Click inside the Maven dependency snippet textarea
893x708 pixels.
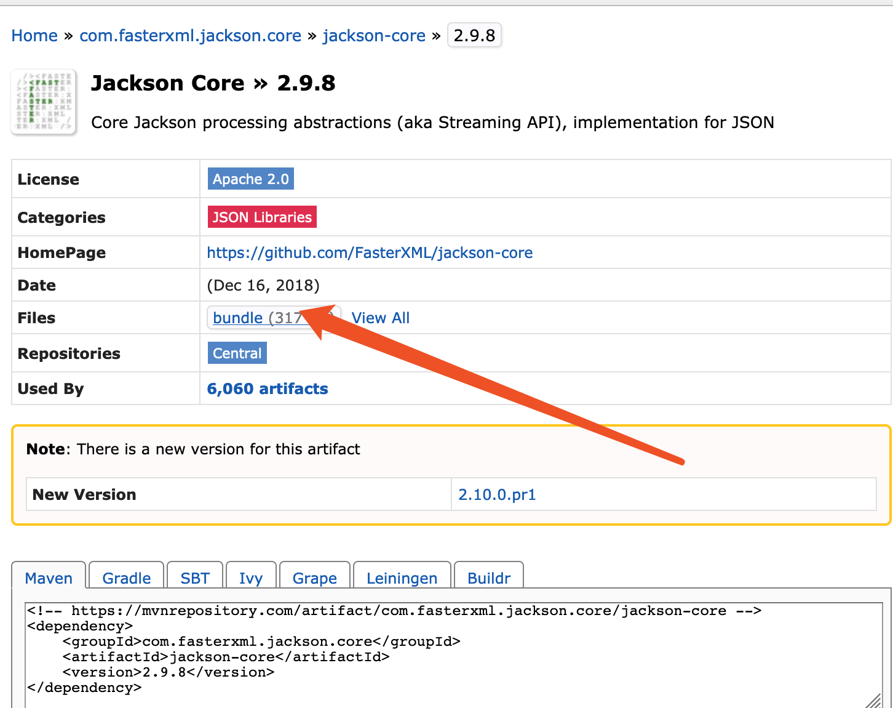454,655
